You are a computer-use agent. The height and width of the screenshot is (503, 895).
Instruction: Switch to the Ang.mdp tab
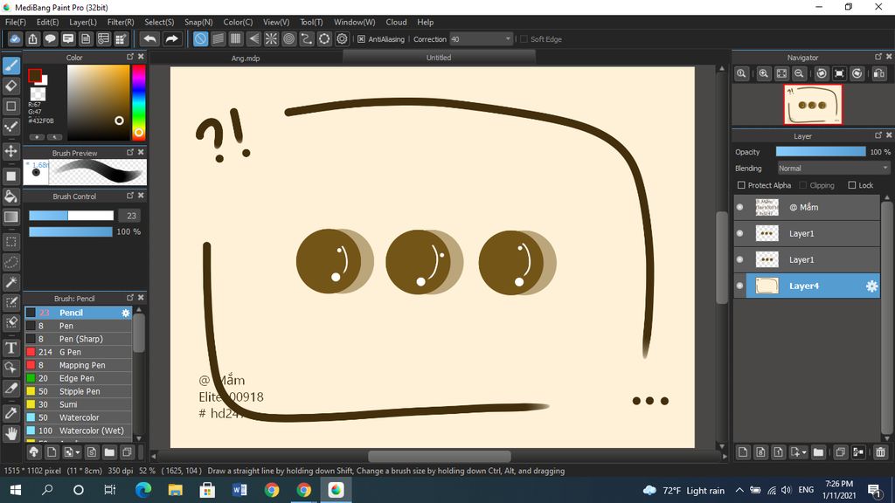246,59
